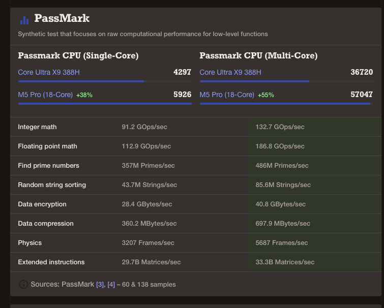Select the Data compression row

point(196,223)
